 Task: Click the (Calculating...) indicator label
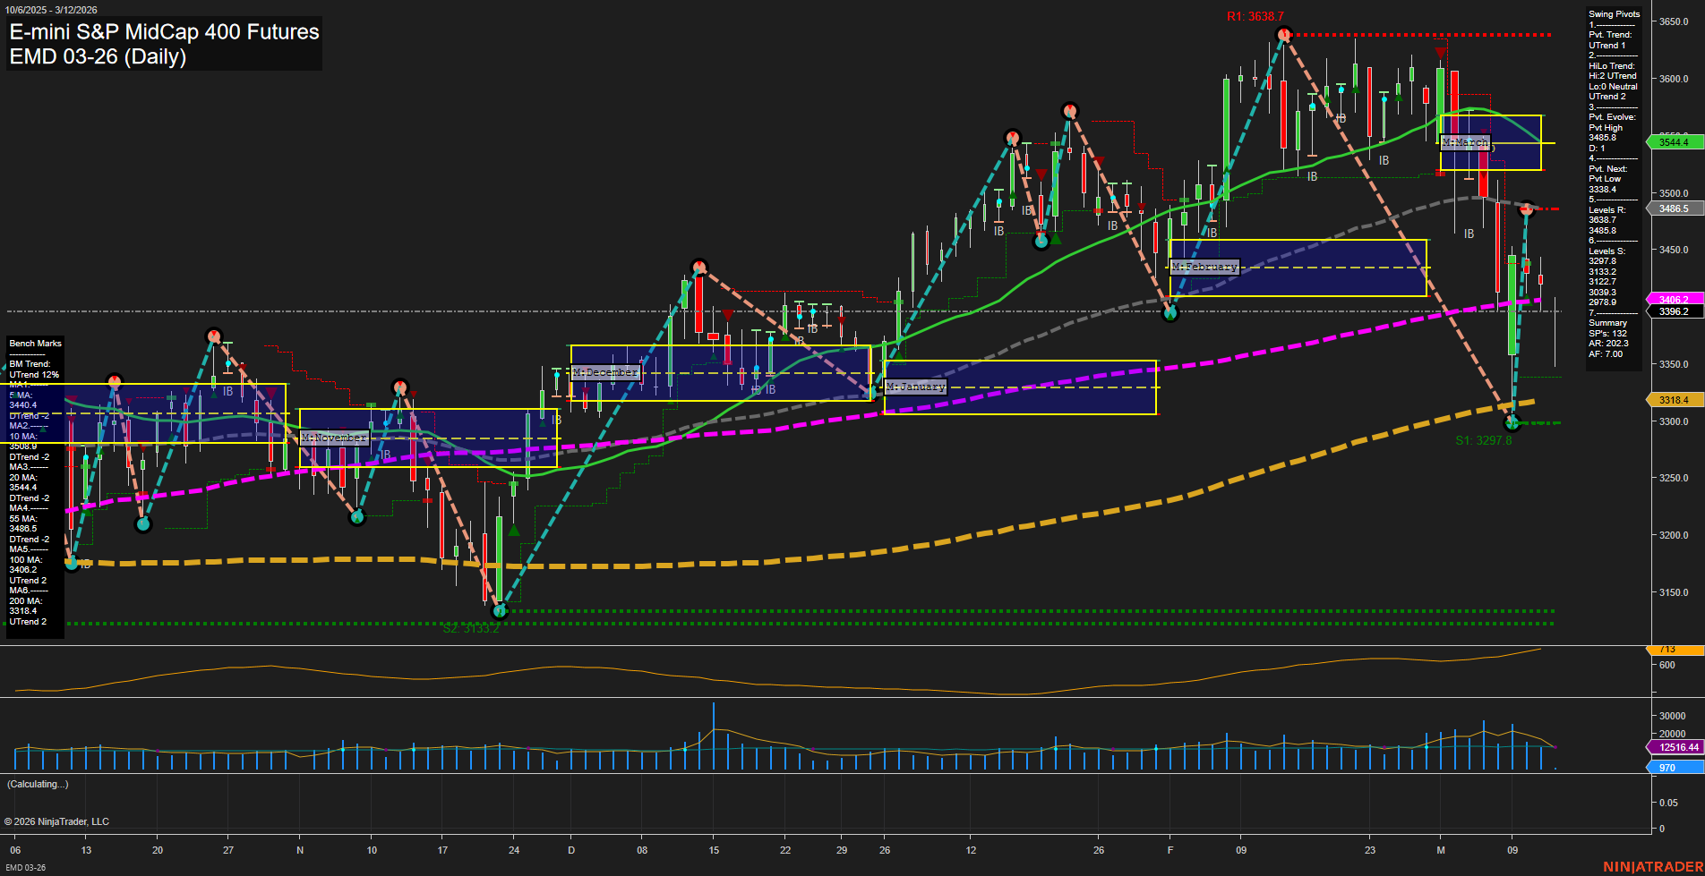click(x=38, y=784)
